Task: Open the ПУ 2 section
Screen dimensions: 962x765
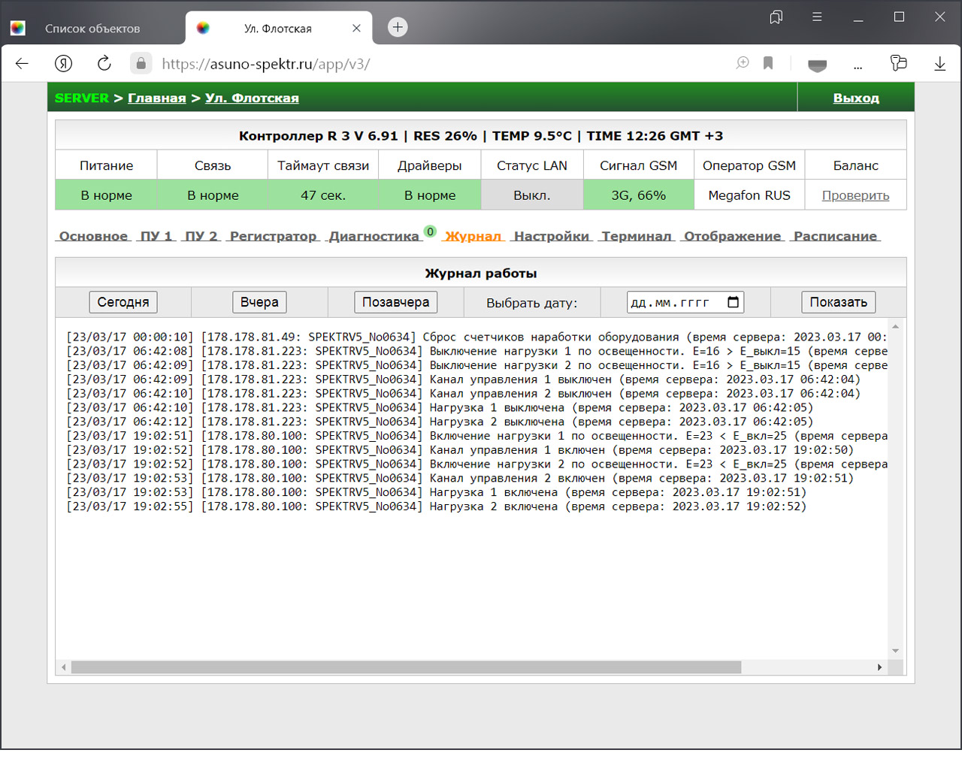Action: pos(201,236)
